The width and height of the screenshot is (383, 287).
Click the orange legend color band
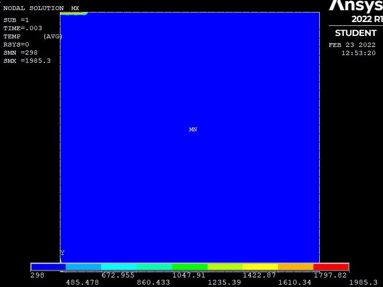[x=296, y=267]
